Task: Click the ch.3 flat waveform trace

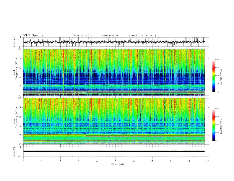Action: pyautogui.click(x=114, y=151)
